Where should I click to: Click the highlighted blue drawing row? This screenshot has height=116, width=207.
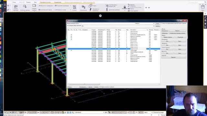[x=114, y=49]
